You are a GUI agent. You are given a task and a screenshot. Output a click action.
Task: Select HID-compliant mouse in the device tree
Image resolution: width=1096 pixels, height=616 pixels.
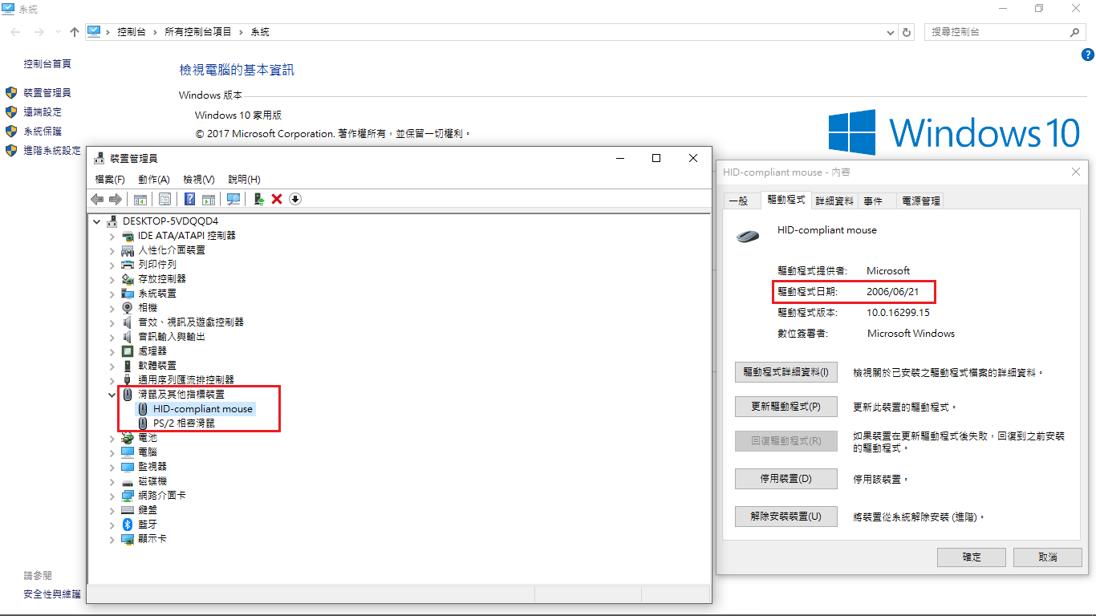tap(203, 409)
